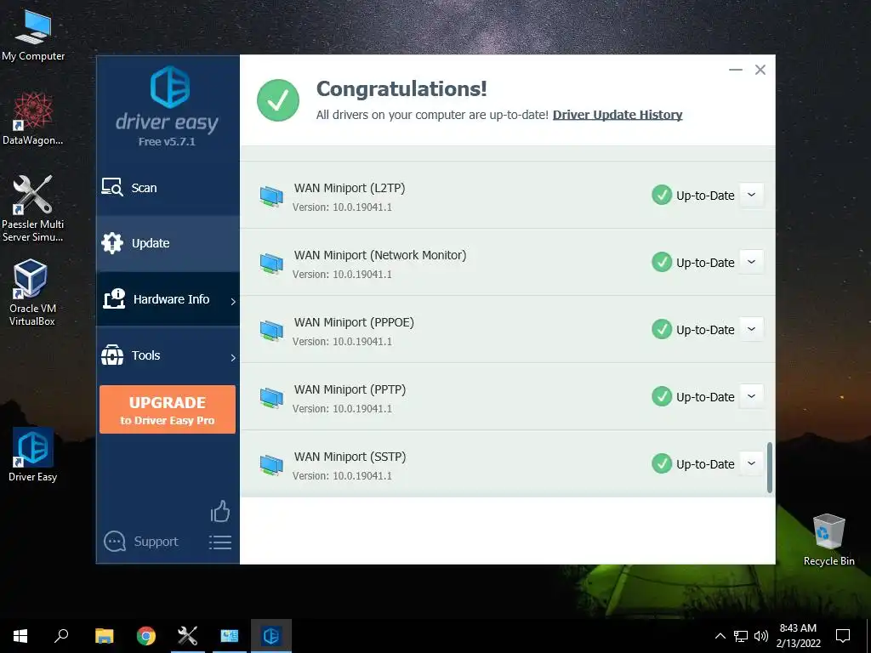Select the My Computer desktop icon
The image size is (871, 653).
(33, 36)
